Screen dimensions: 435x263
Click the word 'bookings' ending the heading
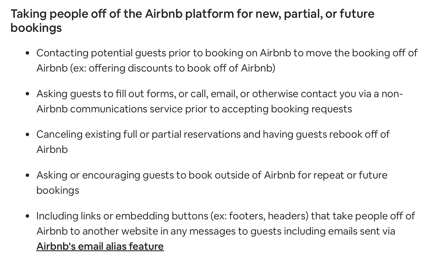tap(36, 28)
